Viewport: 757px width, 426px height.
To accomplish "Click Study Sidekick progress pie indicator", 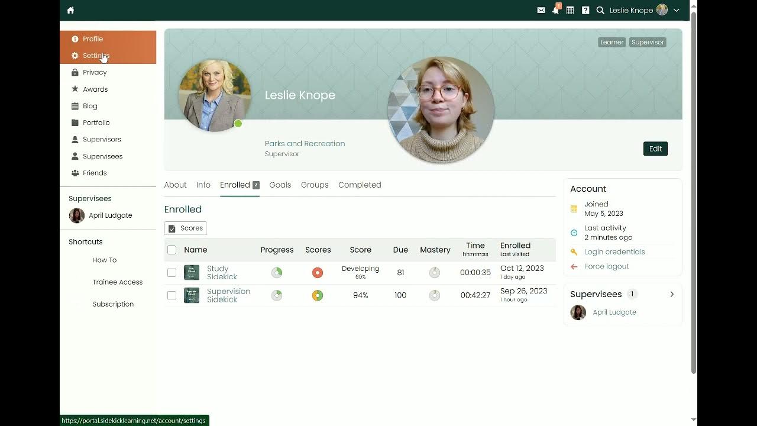I will [277, 273].
